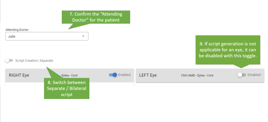The height and width of the screenshot is (122, 268).
Task: Select the RIGHT Eye panel heading
Action: point(19,75)
